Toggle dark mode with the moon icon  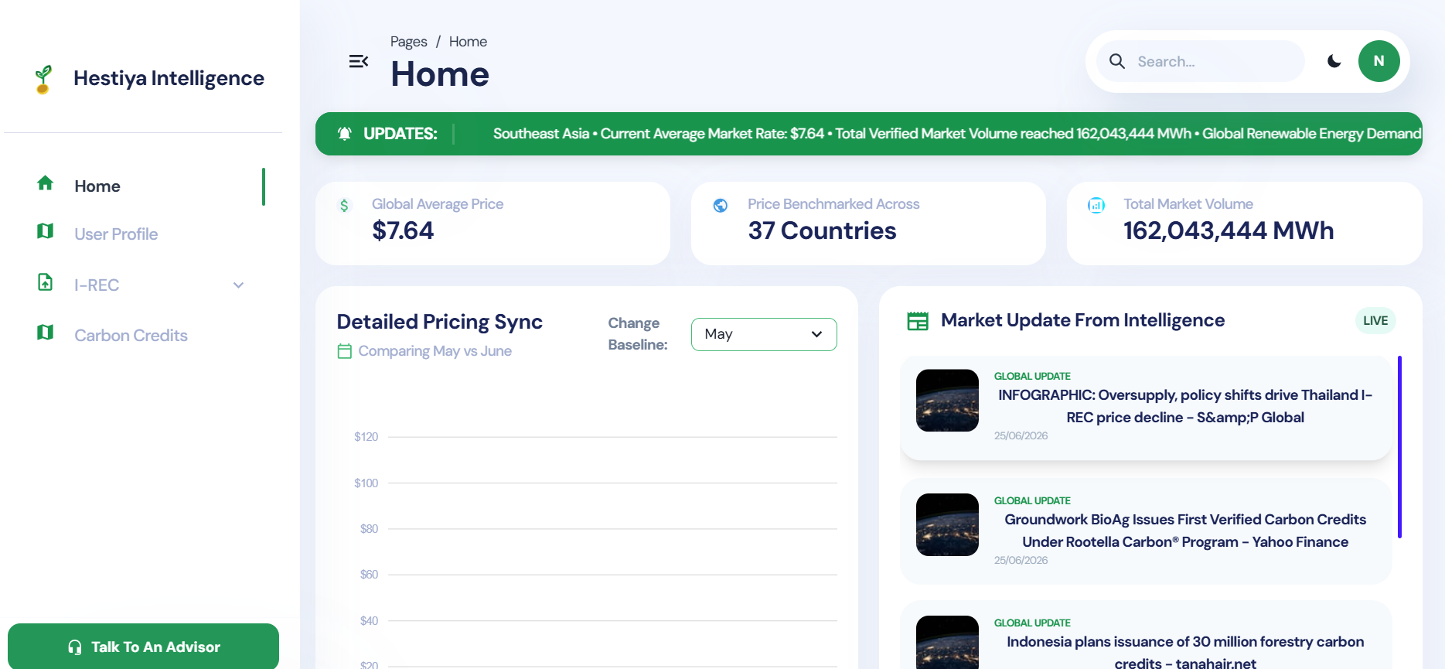(1334, 61)
